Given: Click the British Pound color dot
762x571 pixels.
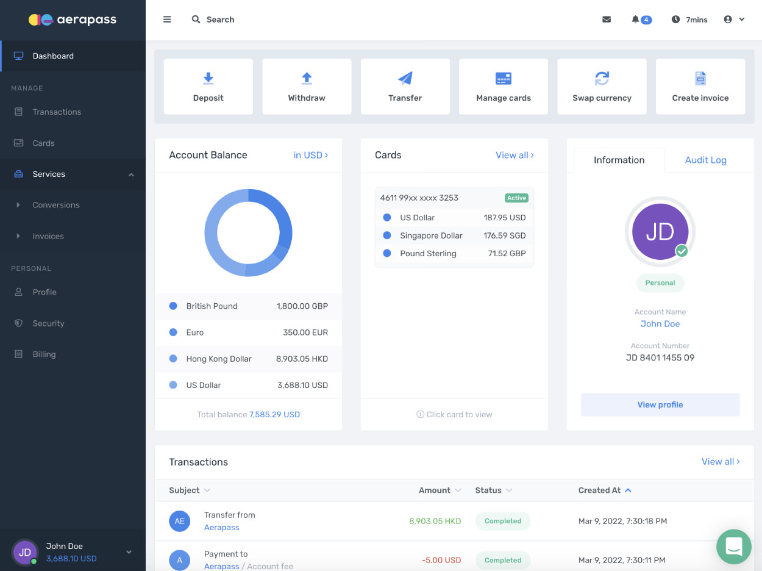Looking at the screenshot, I should [x=173, y=306].
